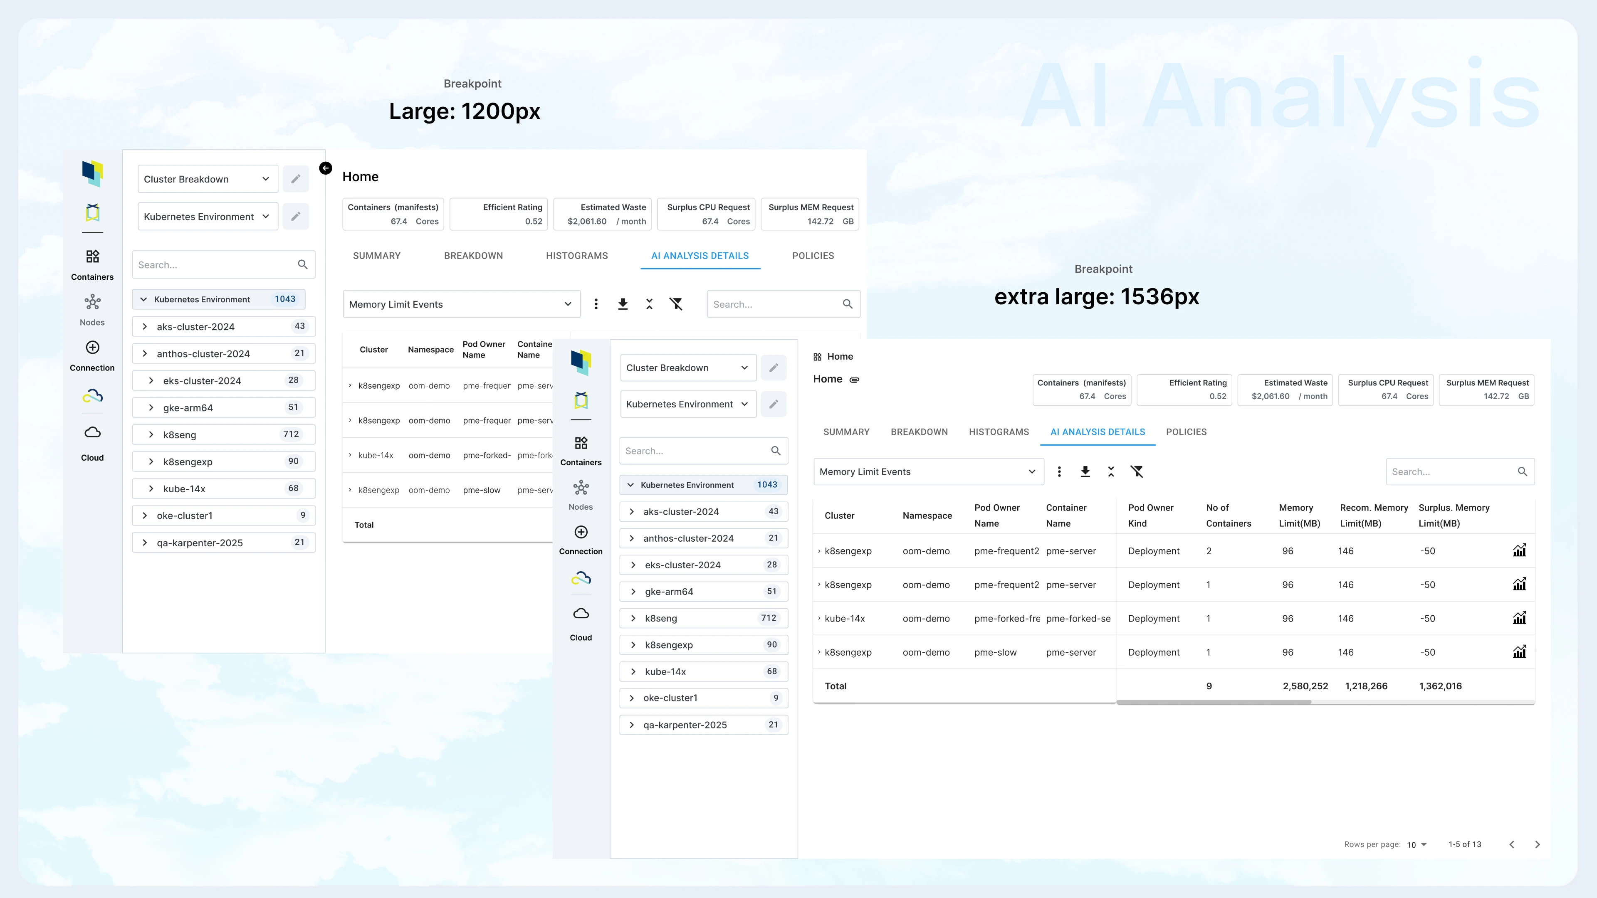1597x898 pixels.
Task: Click the chart icon in the first k8sengexp row
Action: [x=1519, y=550]
